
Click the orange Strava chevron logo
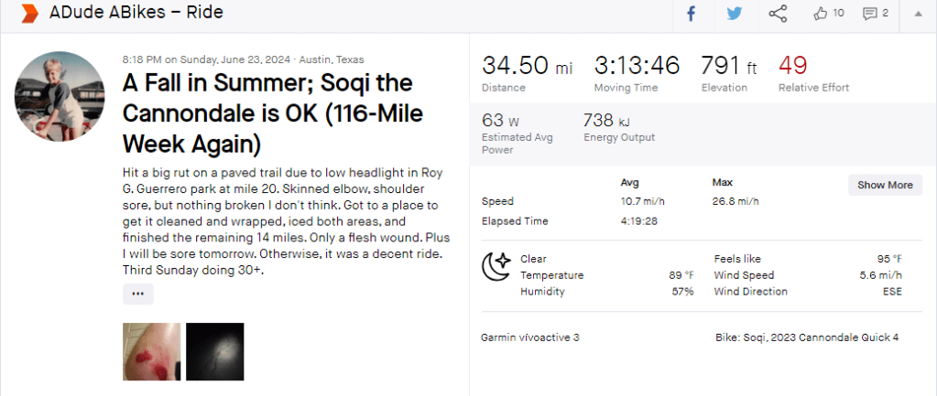tap(30, 14)
